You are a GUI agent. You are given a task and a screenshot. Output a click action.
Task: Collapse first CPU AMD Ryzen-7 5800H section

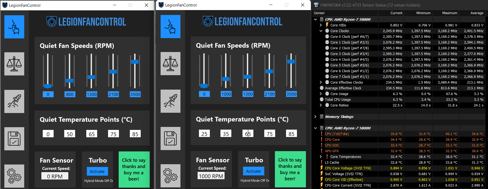(x=315, y=19)
